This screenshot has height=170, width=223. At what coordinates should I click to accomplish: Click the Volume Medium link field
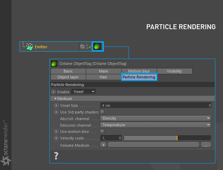point(154,145)
